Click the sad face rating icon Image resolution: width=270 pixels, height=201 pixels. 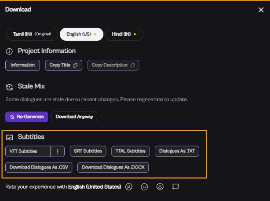(128, 186)
